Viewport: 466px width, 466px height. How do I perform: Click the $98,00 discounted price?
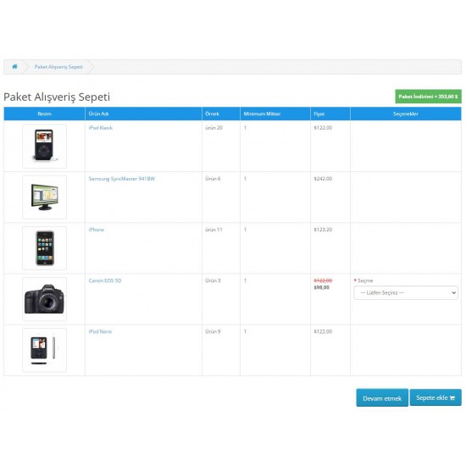pyautogui.click(x=322, y=287)
